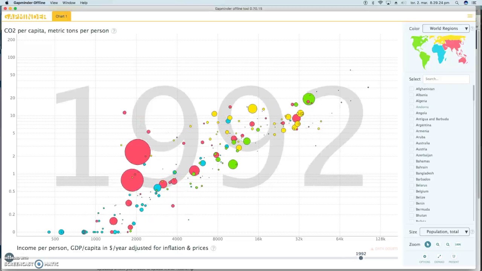Image resolution: width=482 pixels, height=271 pixels.
Task: Open the Apple menu
Action: (6, 3)
